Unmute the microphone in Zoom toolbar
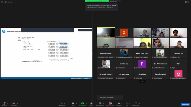This screenshot has height=107, width=191. click(4, 104)
